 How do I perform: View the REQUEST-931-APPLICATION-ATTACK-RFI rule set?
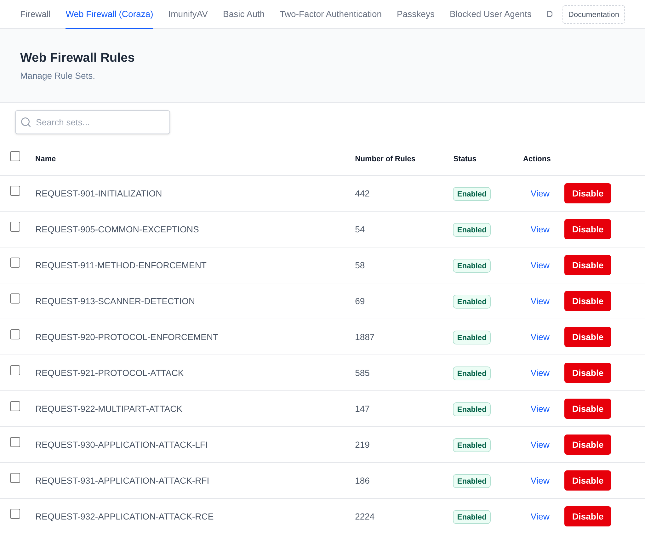point(540,480)
